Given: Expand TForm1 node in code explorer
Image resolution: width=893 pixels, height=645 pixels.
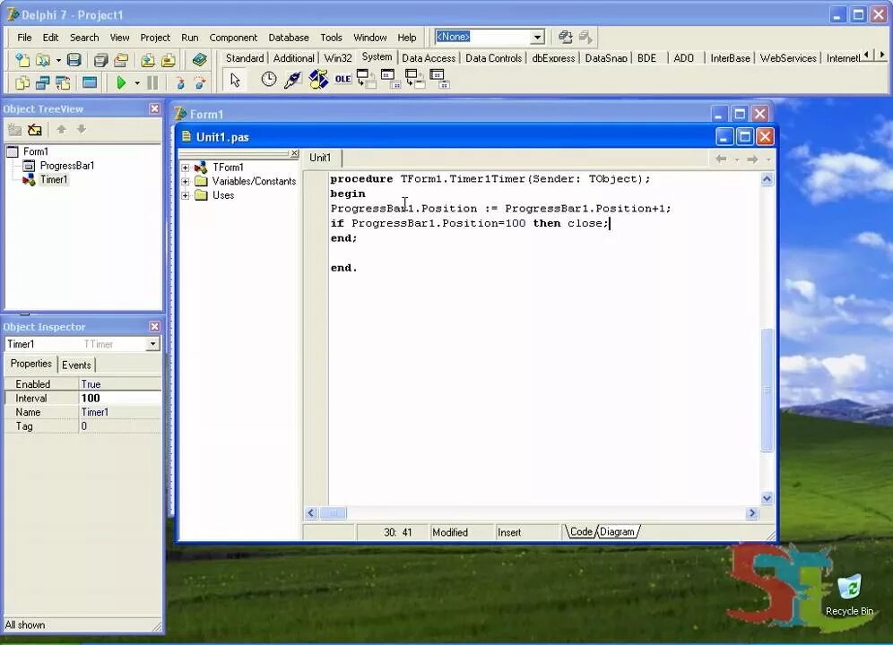Looking at the screenshot, I should pos(185,168).
